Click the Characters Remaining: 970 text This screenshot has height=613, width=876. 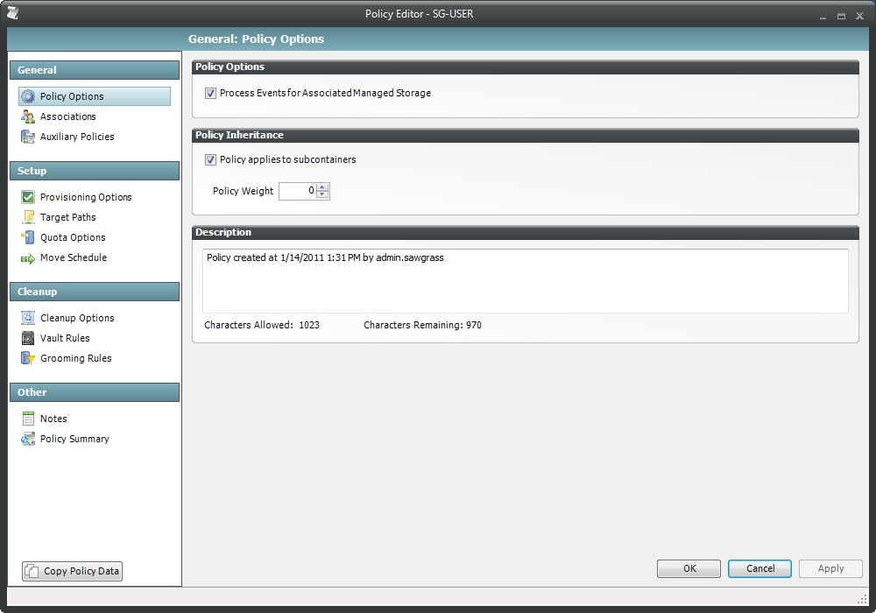point(422,325)
